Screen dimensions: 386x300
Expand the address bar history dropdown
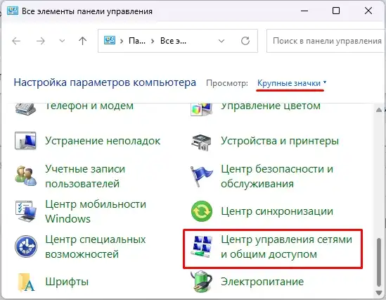[x=221, y=41]
